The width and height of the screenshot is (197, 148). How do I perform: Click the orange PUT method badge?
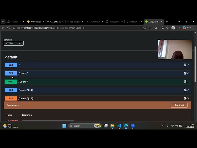[x=11, y=98]
